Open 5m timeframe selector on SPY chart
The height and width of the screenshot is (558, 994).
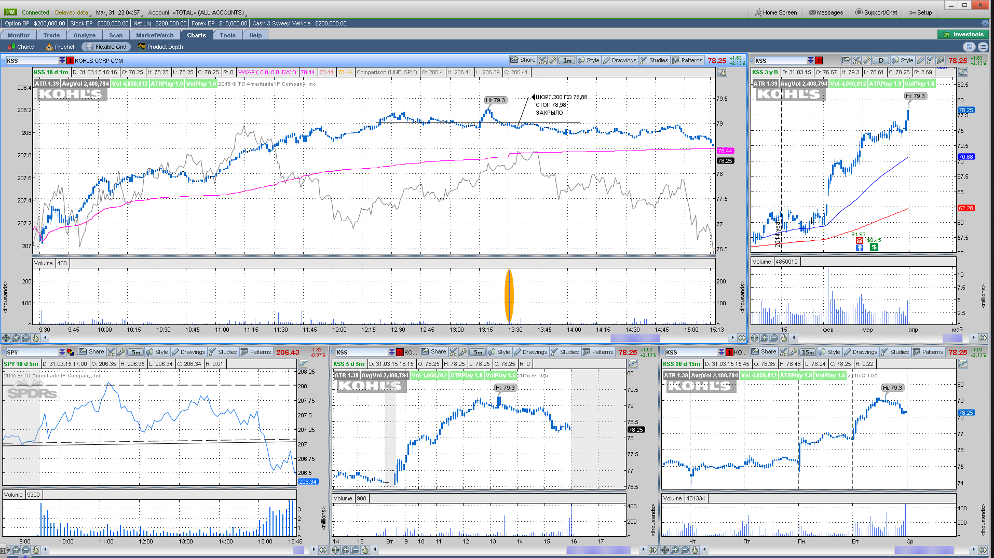pyautogui.click(x=136, y=352)
